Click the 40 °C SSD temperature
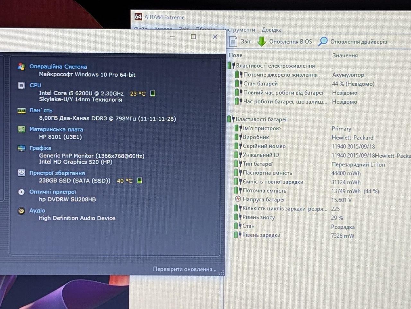This screenshot has width=411, height=309. click(125, 181)
